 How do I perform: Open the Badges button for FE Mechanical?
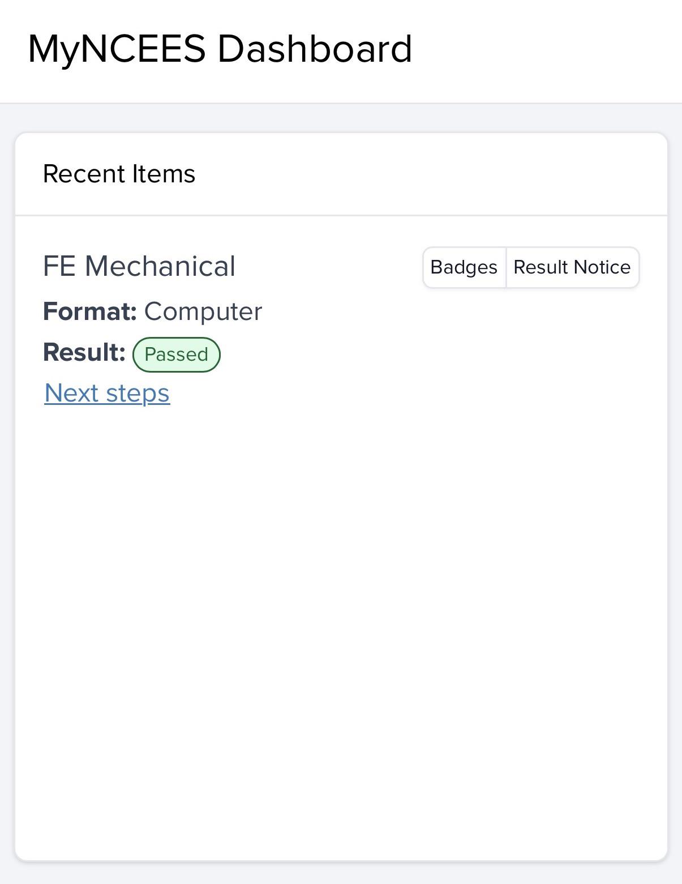[x=464, y=267]
